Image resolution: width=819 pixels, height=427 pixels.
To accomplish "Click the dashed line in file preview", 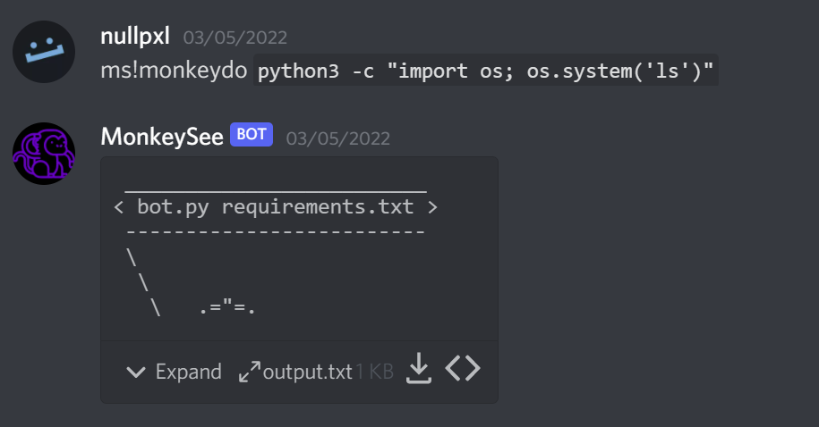I will [276, 232].
